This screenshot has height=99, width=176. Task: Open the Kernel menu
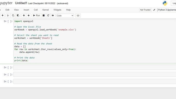[x=45, y=10]
